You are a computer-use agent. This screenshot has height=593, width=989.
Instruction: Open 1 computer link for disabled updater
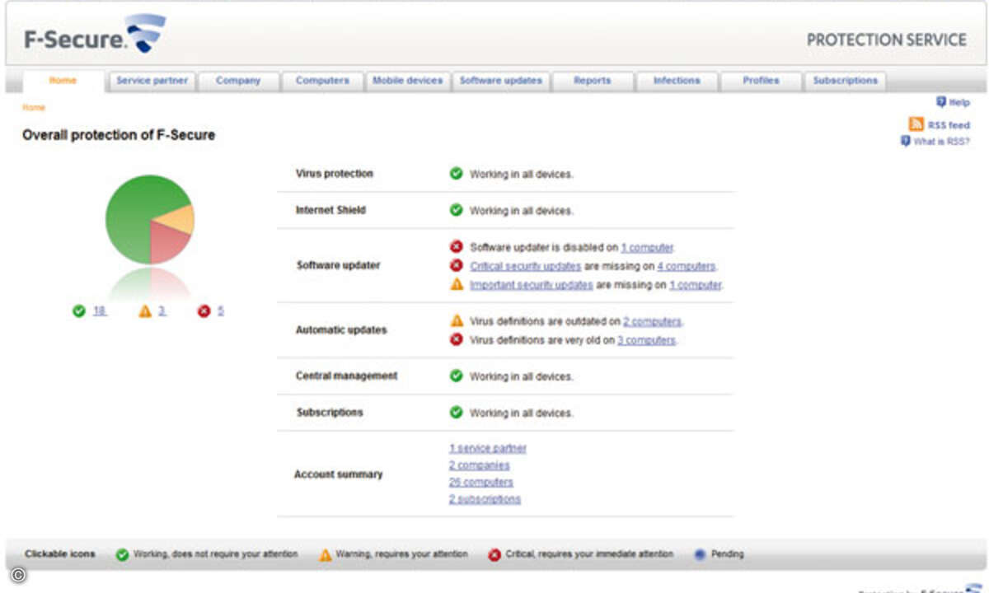point(647,247)
